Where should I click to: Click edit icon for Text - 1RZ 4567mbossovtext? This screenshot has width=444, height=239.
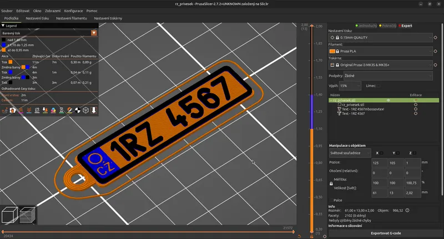click(x=416, y=109)
